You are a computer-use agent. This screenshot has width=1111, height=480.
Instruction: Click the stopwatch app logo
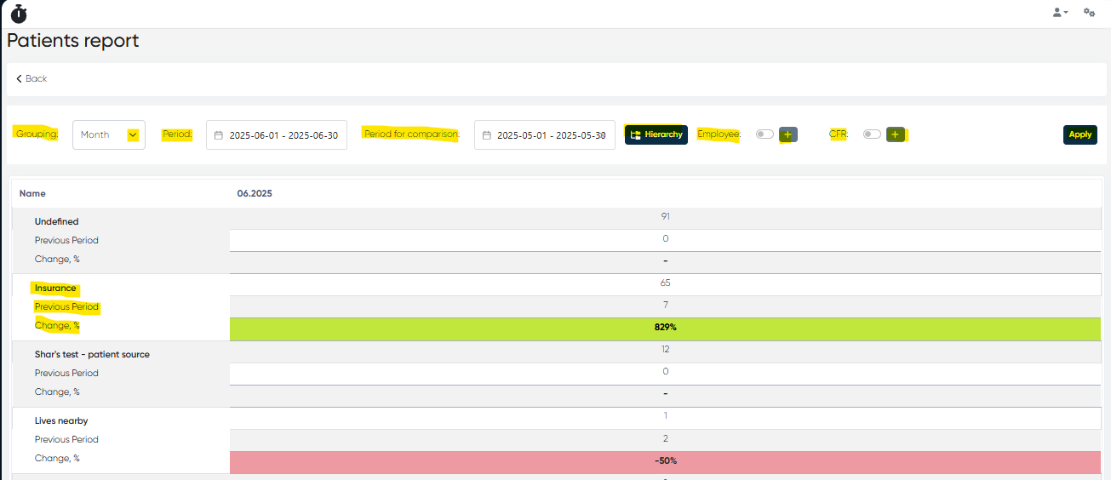(x=19, y=13)
